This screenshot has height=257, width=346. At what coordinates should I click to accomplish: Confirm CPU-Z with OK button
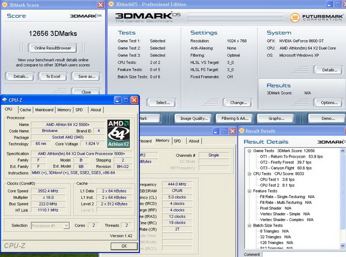(x=124, y=246)
